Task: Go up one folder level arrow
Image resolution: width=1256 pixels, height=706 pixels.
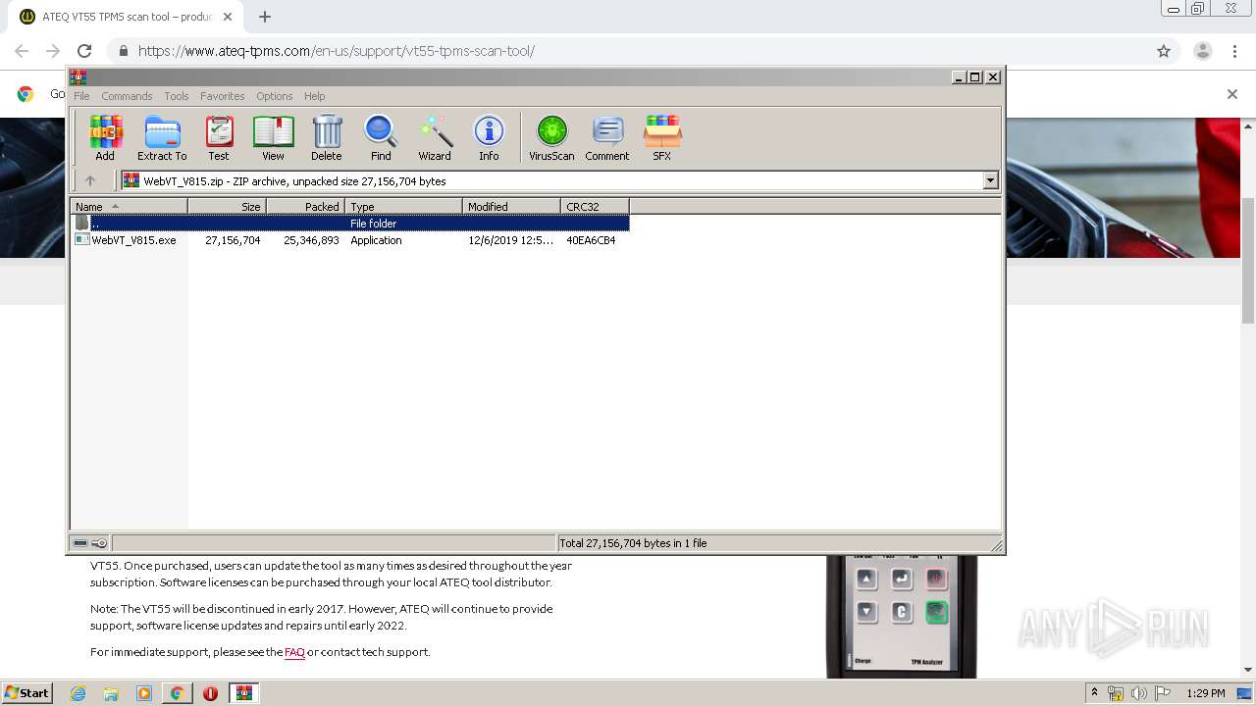Action: click(90, 180)
